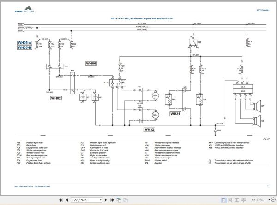Open the WH05-B harness link

pos(24,47)
